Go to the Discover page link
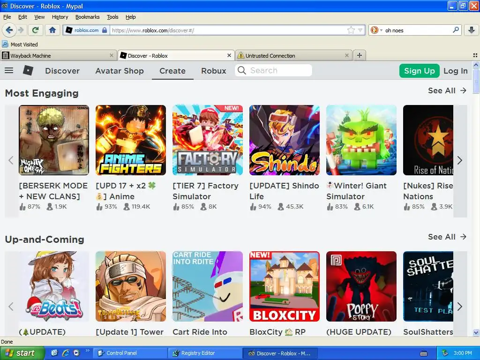The image size is (480, 360). pos(62,71)
